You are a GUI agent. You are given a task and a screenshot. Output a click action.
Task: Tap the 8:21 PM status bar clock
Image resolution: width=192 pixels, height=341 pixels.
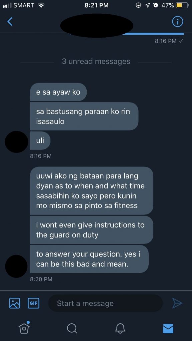[x=96, y=5]
